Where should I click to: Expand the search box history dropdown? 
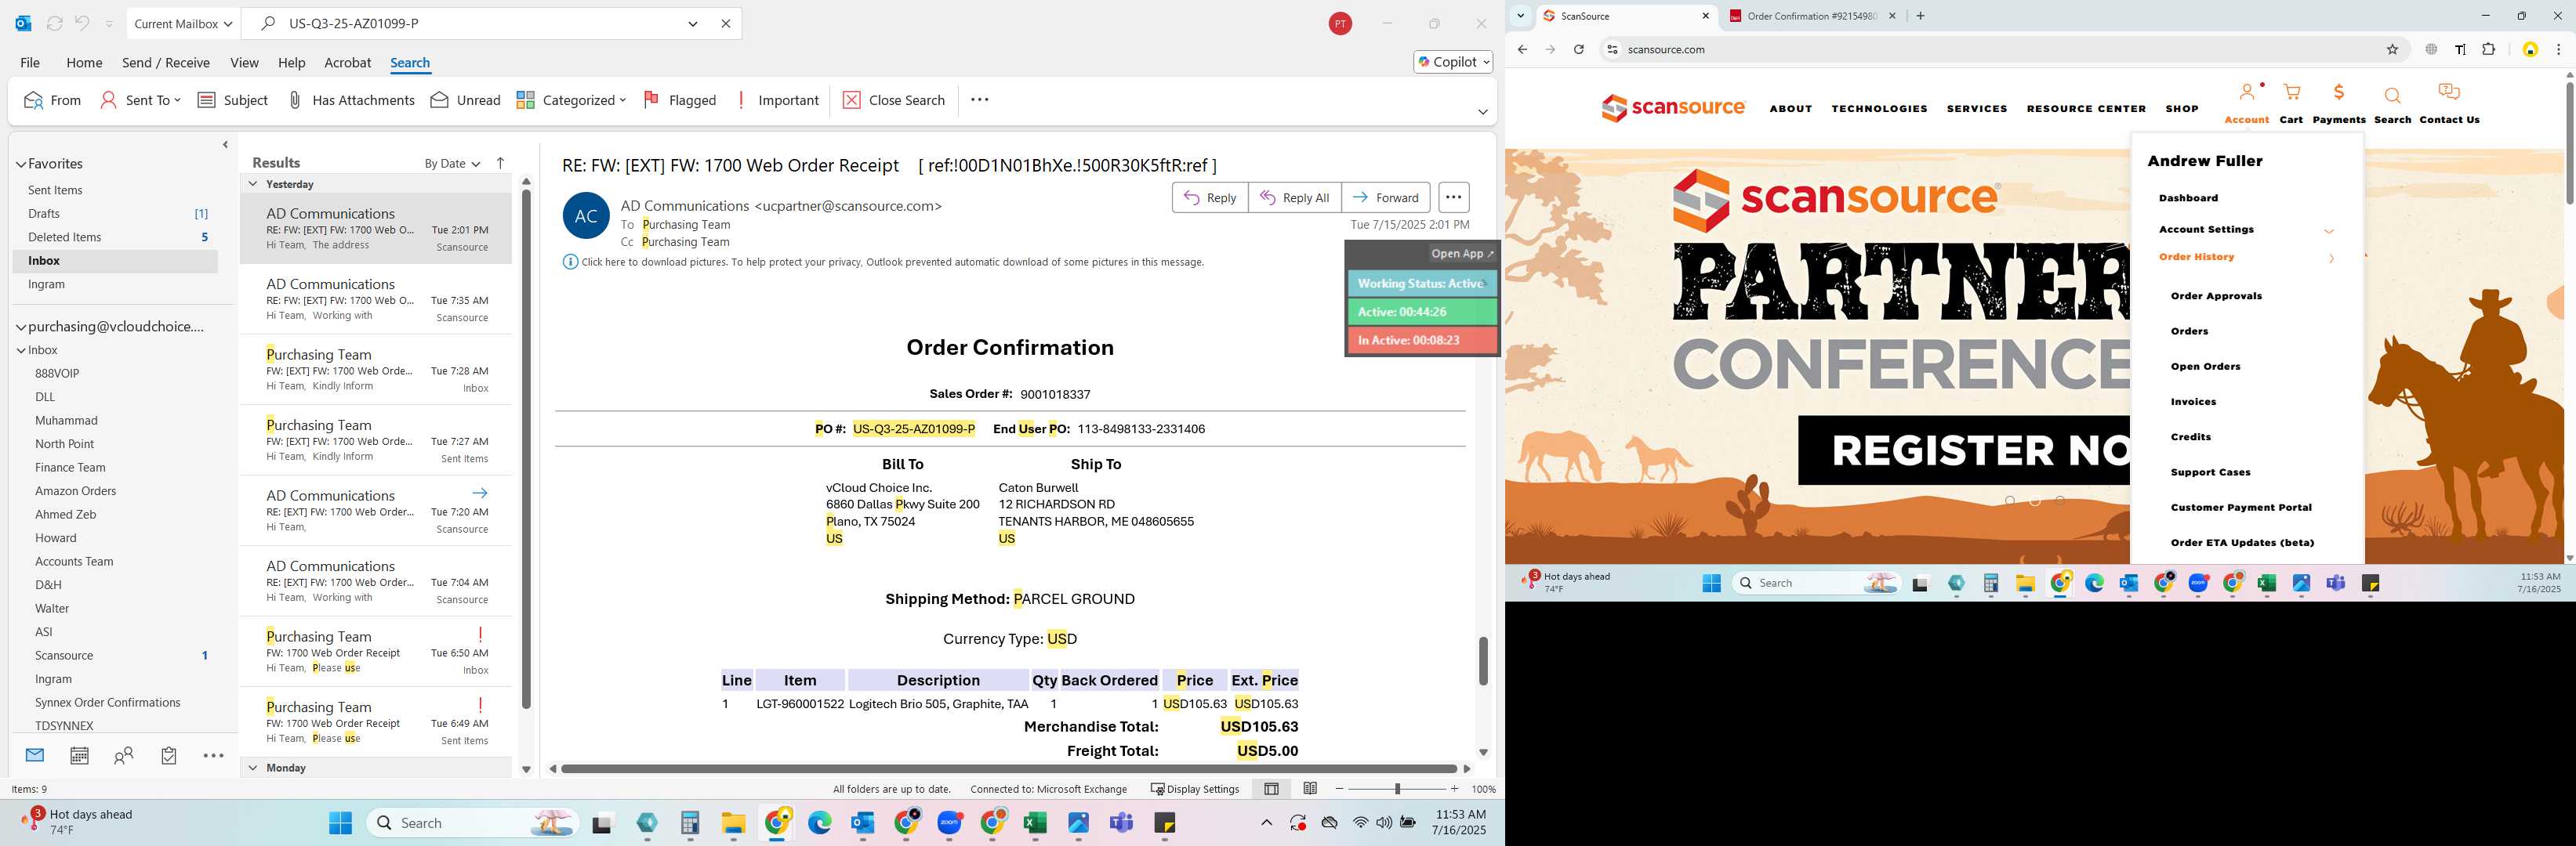click(693, 23)
